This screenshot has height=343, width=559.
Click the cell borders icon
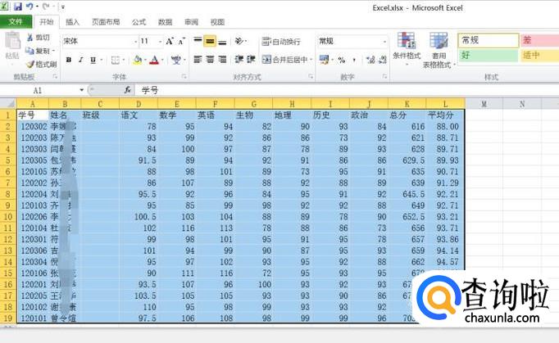click(115, 60)
